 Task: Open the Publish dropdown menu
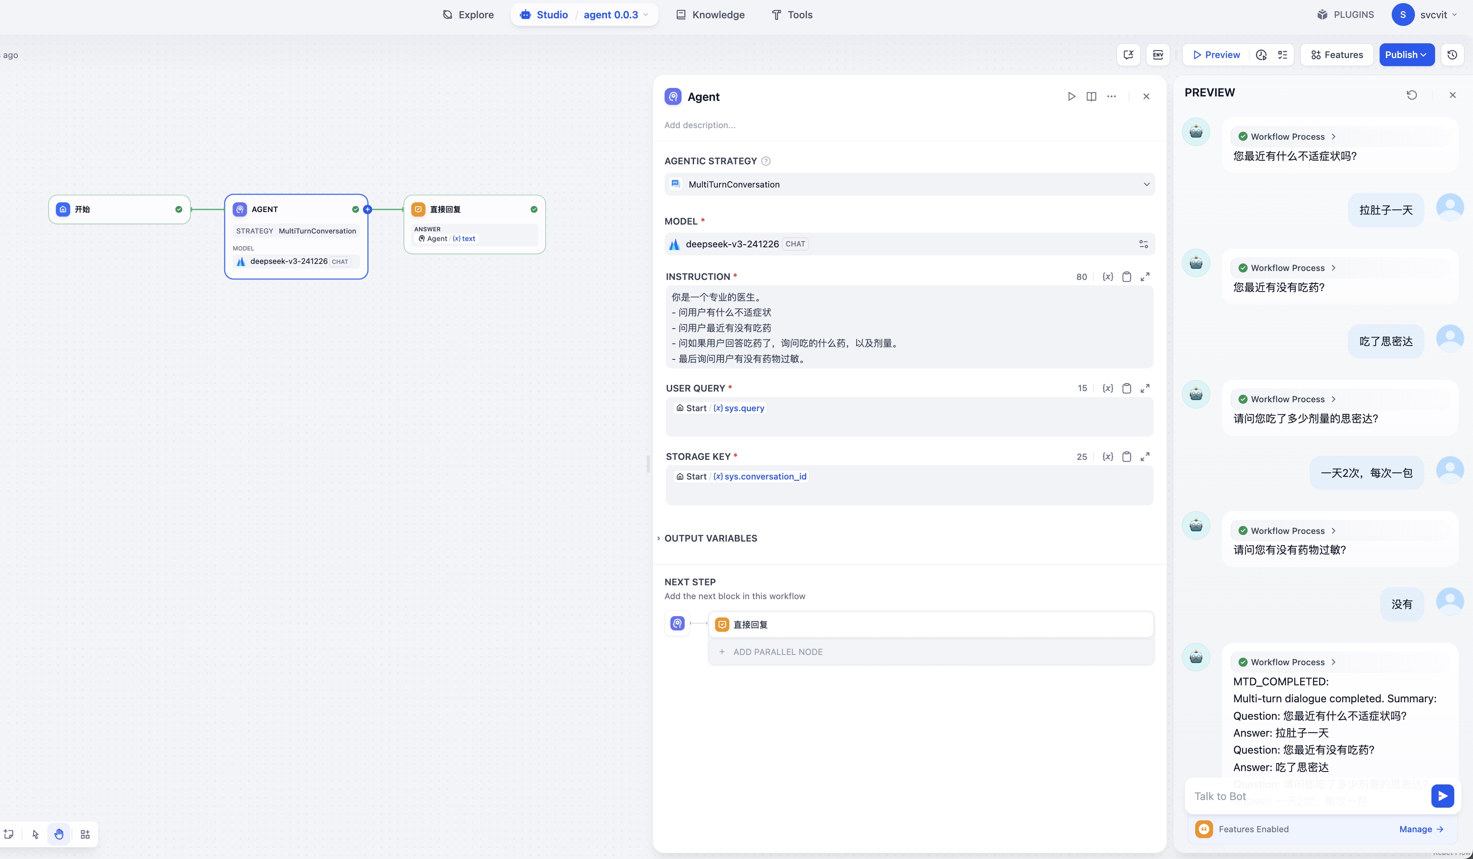coord(1406,55)
